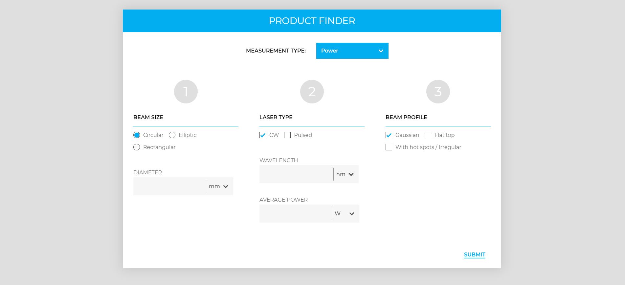Open the diameter unit dropdown showing mm

tap(219, 186)
